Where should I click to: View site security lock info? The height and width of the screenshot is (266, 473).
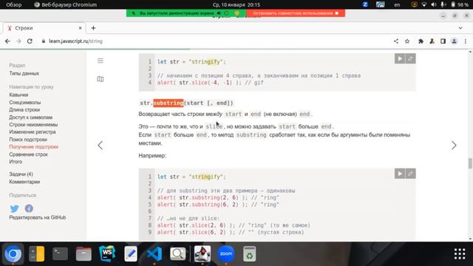tap(44, 41)
